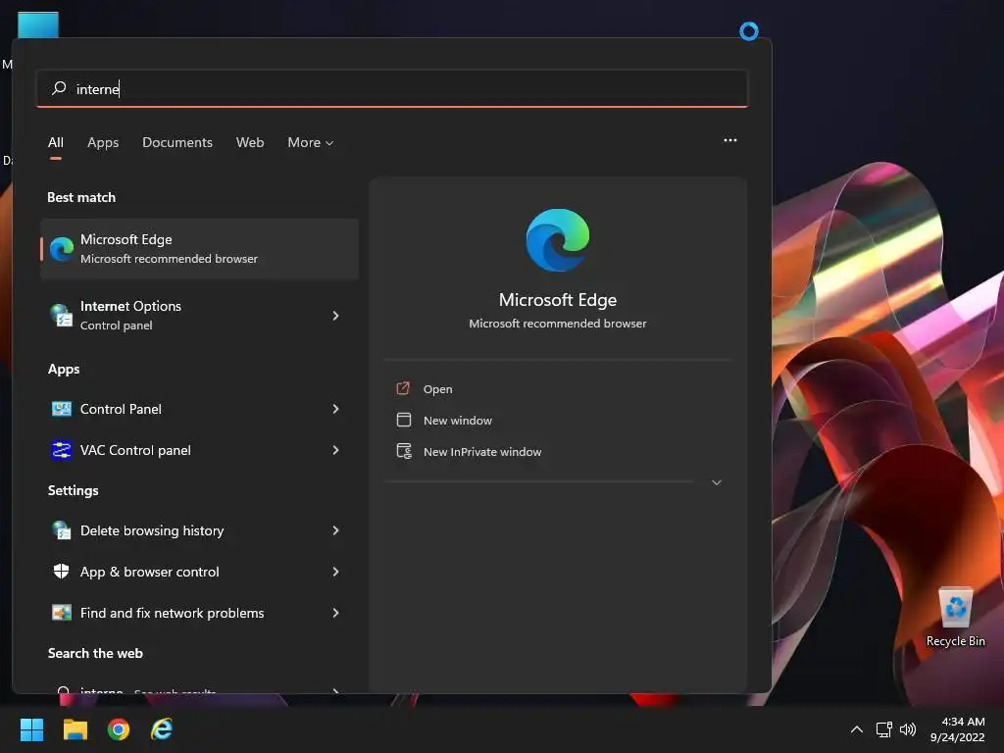Image resolution: width=1004 pixels, height=753 pixels.
Task: Show hidden system tray icons
Action: click(x=856, y=729)
